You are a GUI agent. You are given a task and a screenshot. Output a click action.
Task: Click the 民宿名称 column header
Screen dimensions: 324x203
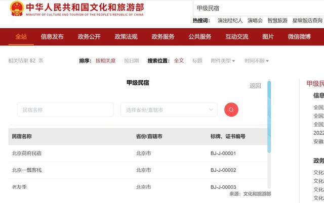22,136
